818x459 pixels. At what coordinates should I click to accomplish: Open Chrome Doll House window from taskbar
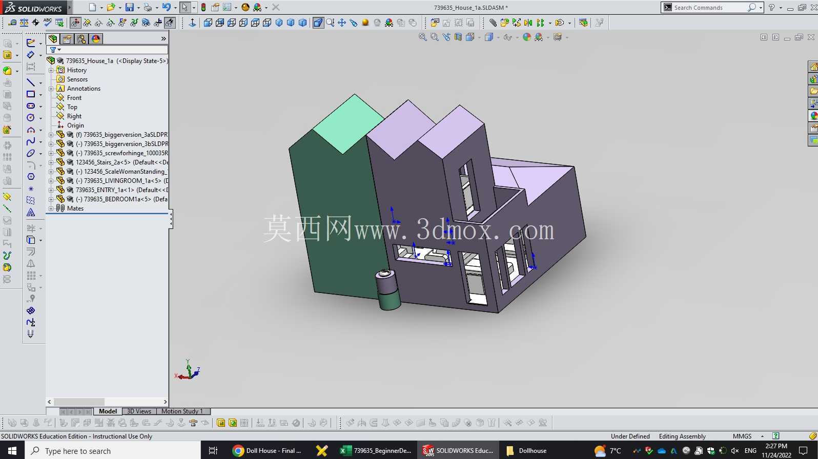click(267, 451)
